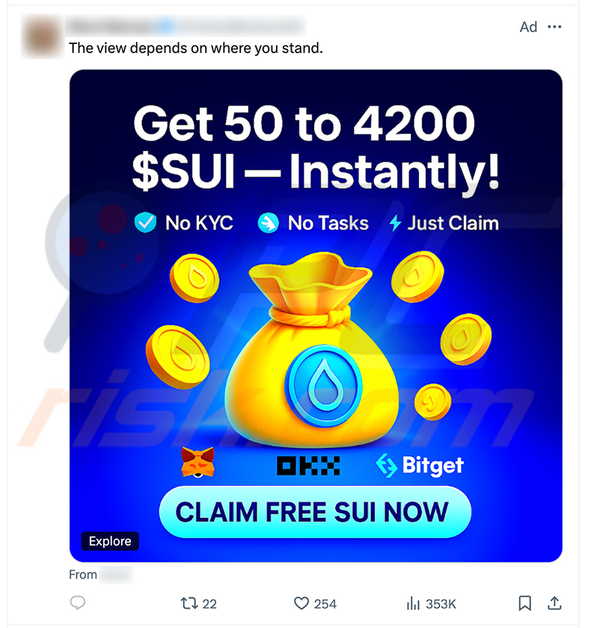Bookmark this post

click(x=525, y=603)
